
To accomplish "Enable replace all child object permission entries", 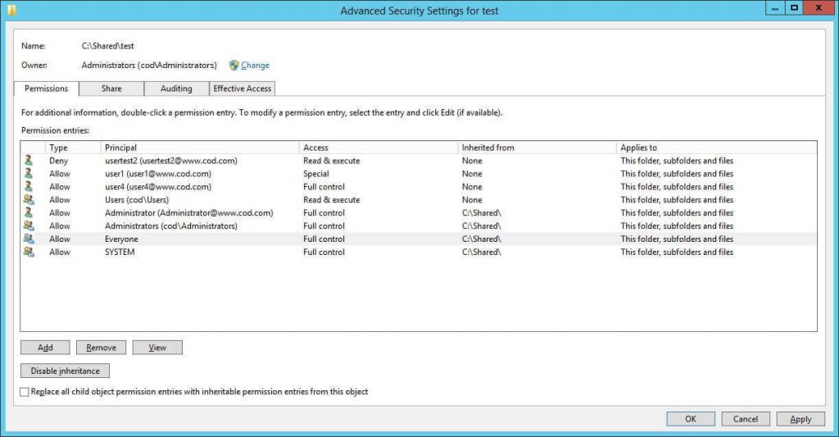I will coord(25,392).
